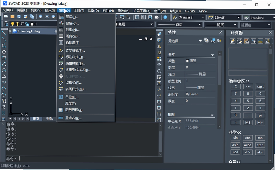This screenshot has width=275, height=170.
Task: Click the 线型比例 value field
Action: click(200, 81)
